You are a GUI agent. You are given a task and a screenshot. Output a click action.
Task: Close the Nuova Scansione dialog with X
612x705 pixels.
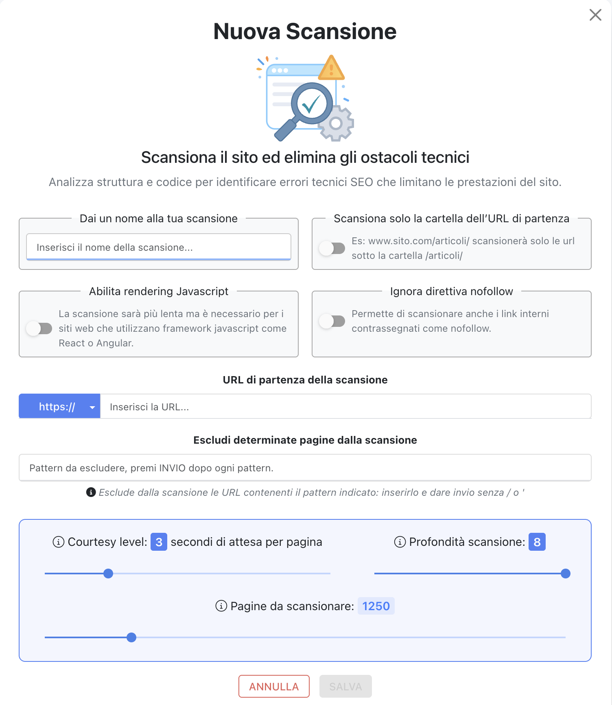pyautogui.click(x=595, y=15)
